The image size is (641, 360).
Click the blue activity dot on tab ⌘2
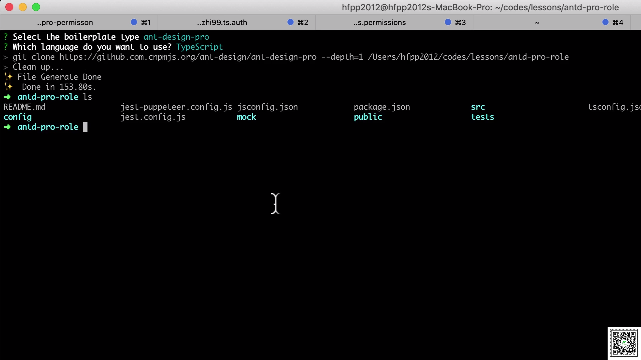290,22
